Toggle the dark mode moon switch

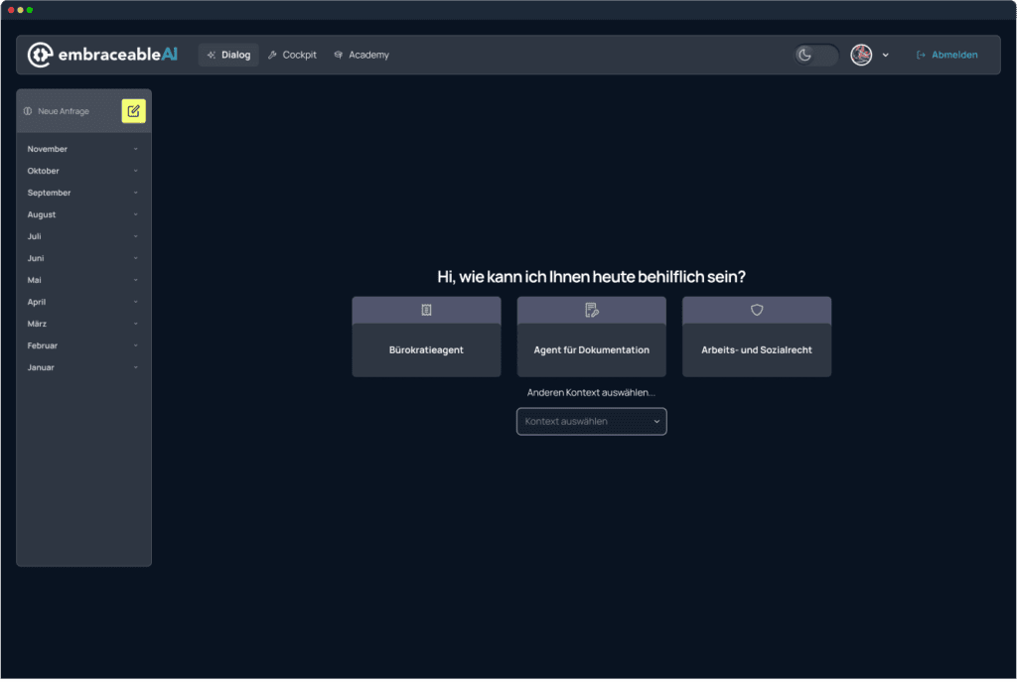tap(815, 55)
